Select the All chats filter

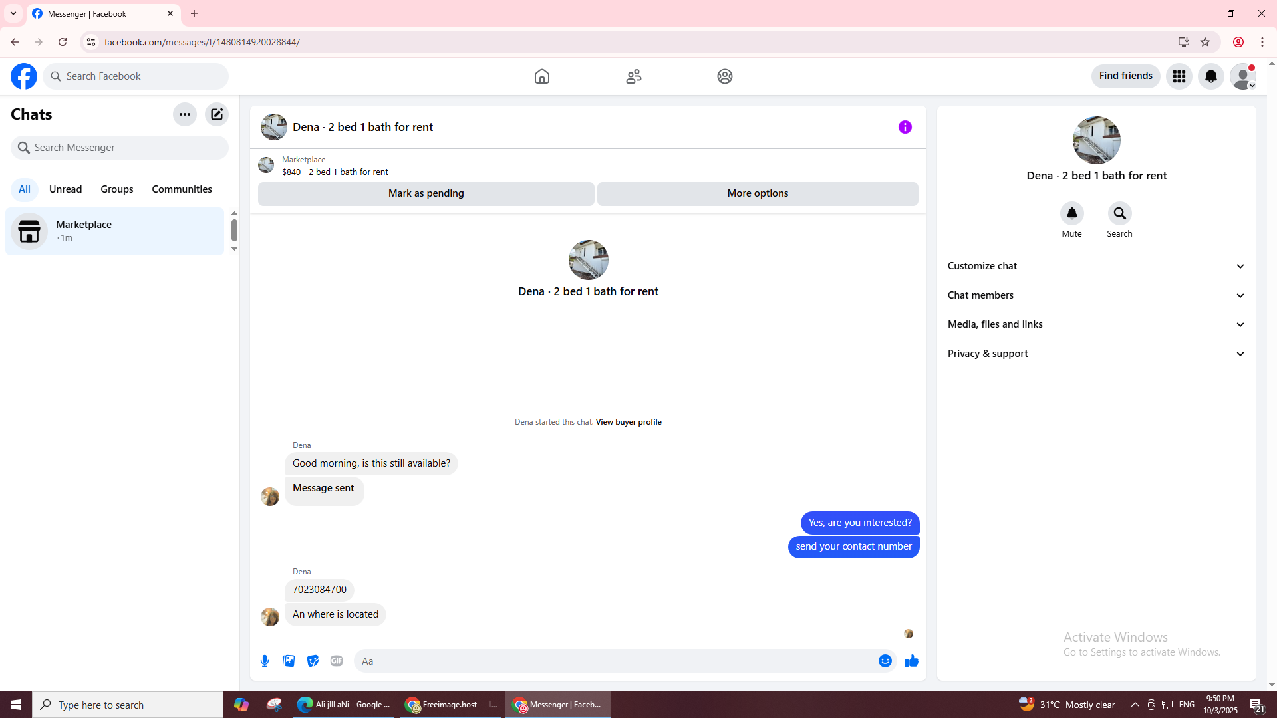[x=25, y=189]
